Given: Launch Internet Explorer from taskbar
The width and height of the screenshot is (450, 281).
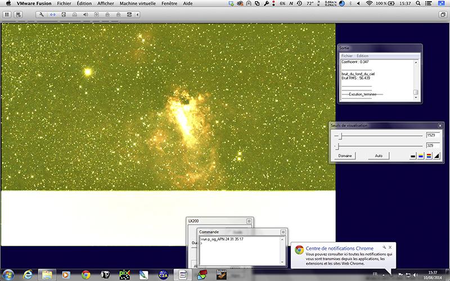Looking at the screenshot, I should click(28, 275).
